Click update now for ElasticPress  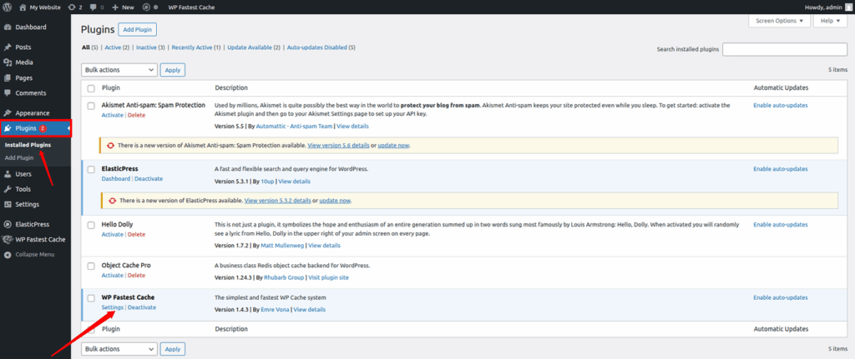[335, 201]
